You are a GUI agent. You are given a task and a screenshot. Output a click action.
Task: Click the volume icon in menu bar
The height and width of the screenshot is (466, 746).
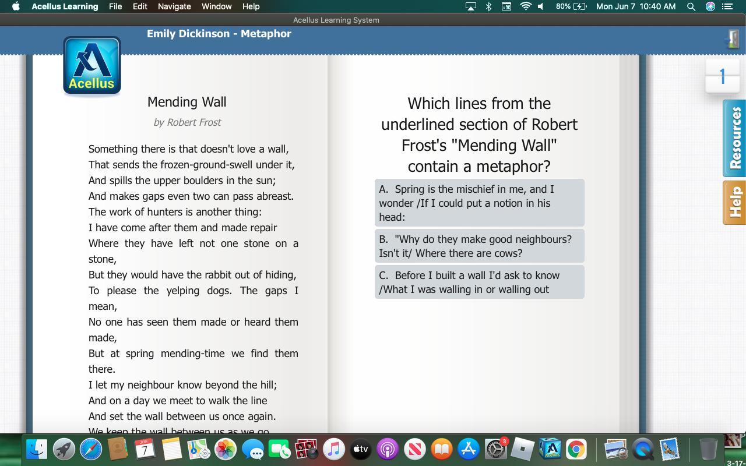coord(541,6)
